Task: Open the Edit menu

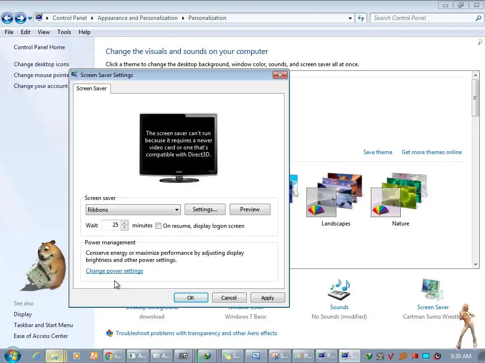Action: [26, 32]
